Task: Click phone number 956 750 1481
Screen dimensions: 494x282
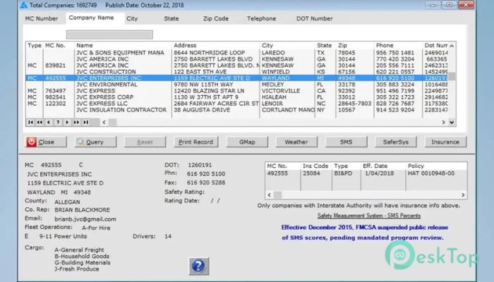Action: click(395, 53)
